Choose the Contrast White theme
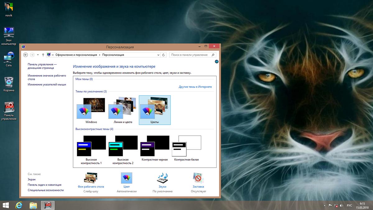This screenshot has height=210, width=373. point(186,146)
